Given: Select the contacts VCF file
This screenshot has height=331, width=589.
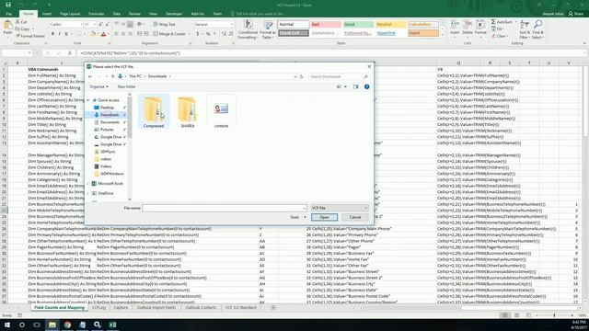Looking at the screenshot, I should pos(221,111).
